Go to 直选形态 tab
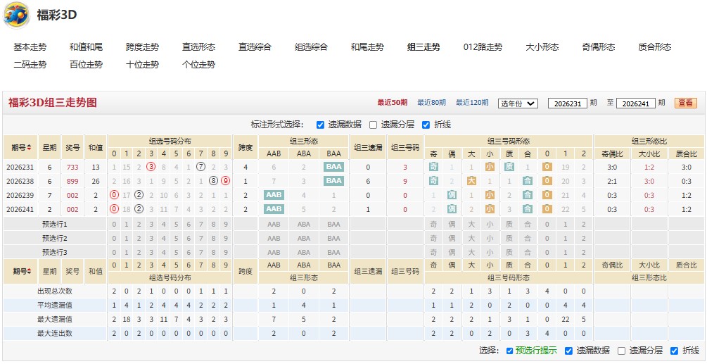The image size is (707, 364). (x=199, y=47)
